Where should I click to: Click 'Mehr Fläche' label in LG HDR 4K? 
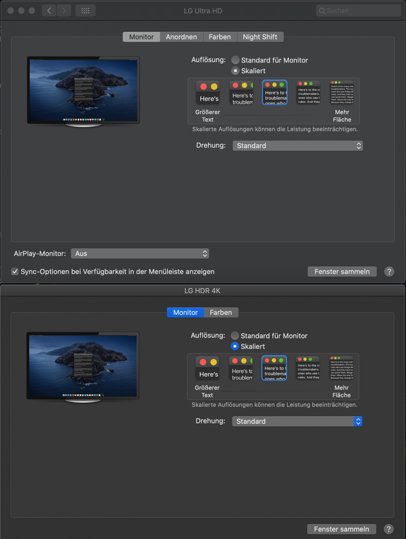(342, 392)
